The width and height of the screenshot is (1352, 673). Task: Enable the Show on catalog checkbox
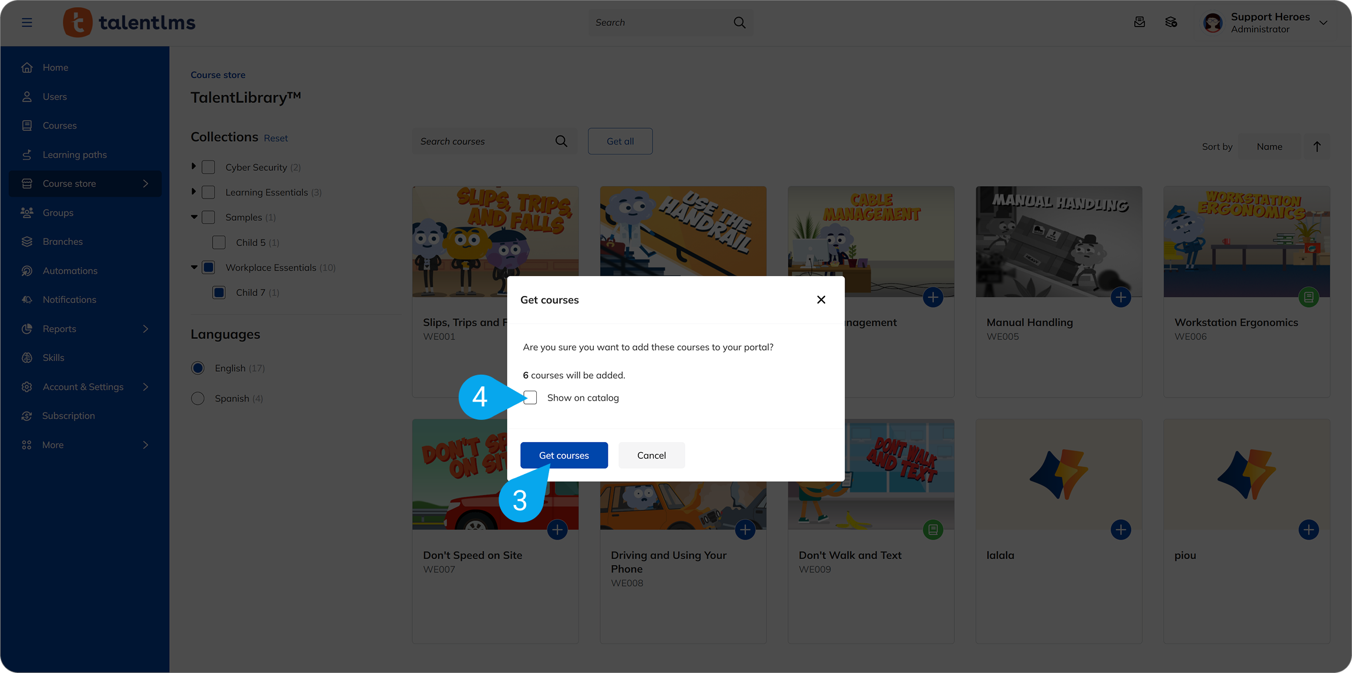click(x=530, y=398)
